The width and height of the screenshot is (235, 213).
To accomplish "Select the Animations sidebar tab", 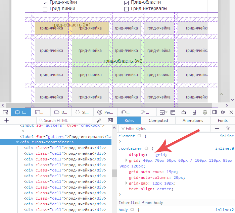I will pos(193,121).
